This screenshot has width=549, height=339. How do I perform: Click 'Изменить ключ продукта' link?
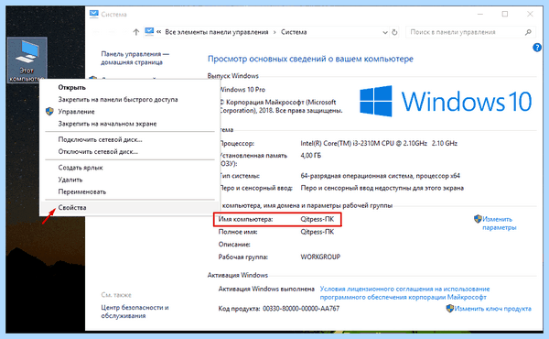(492, 309)
